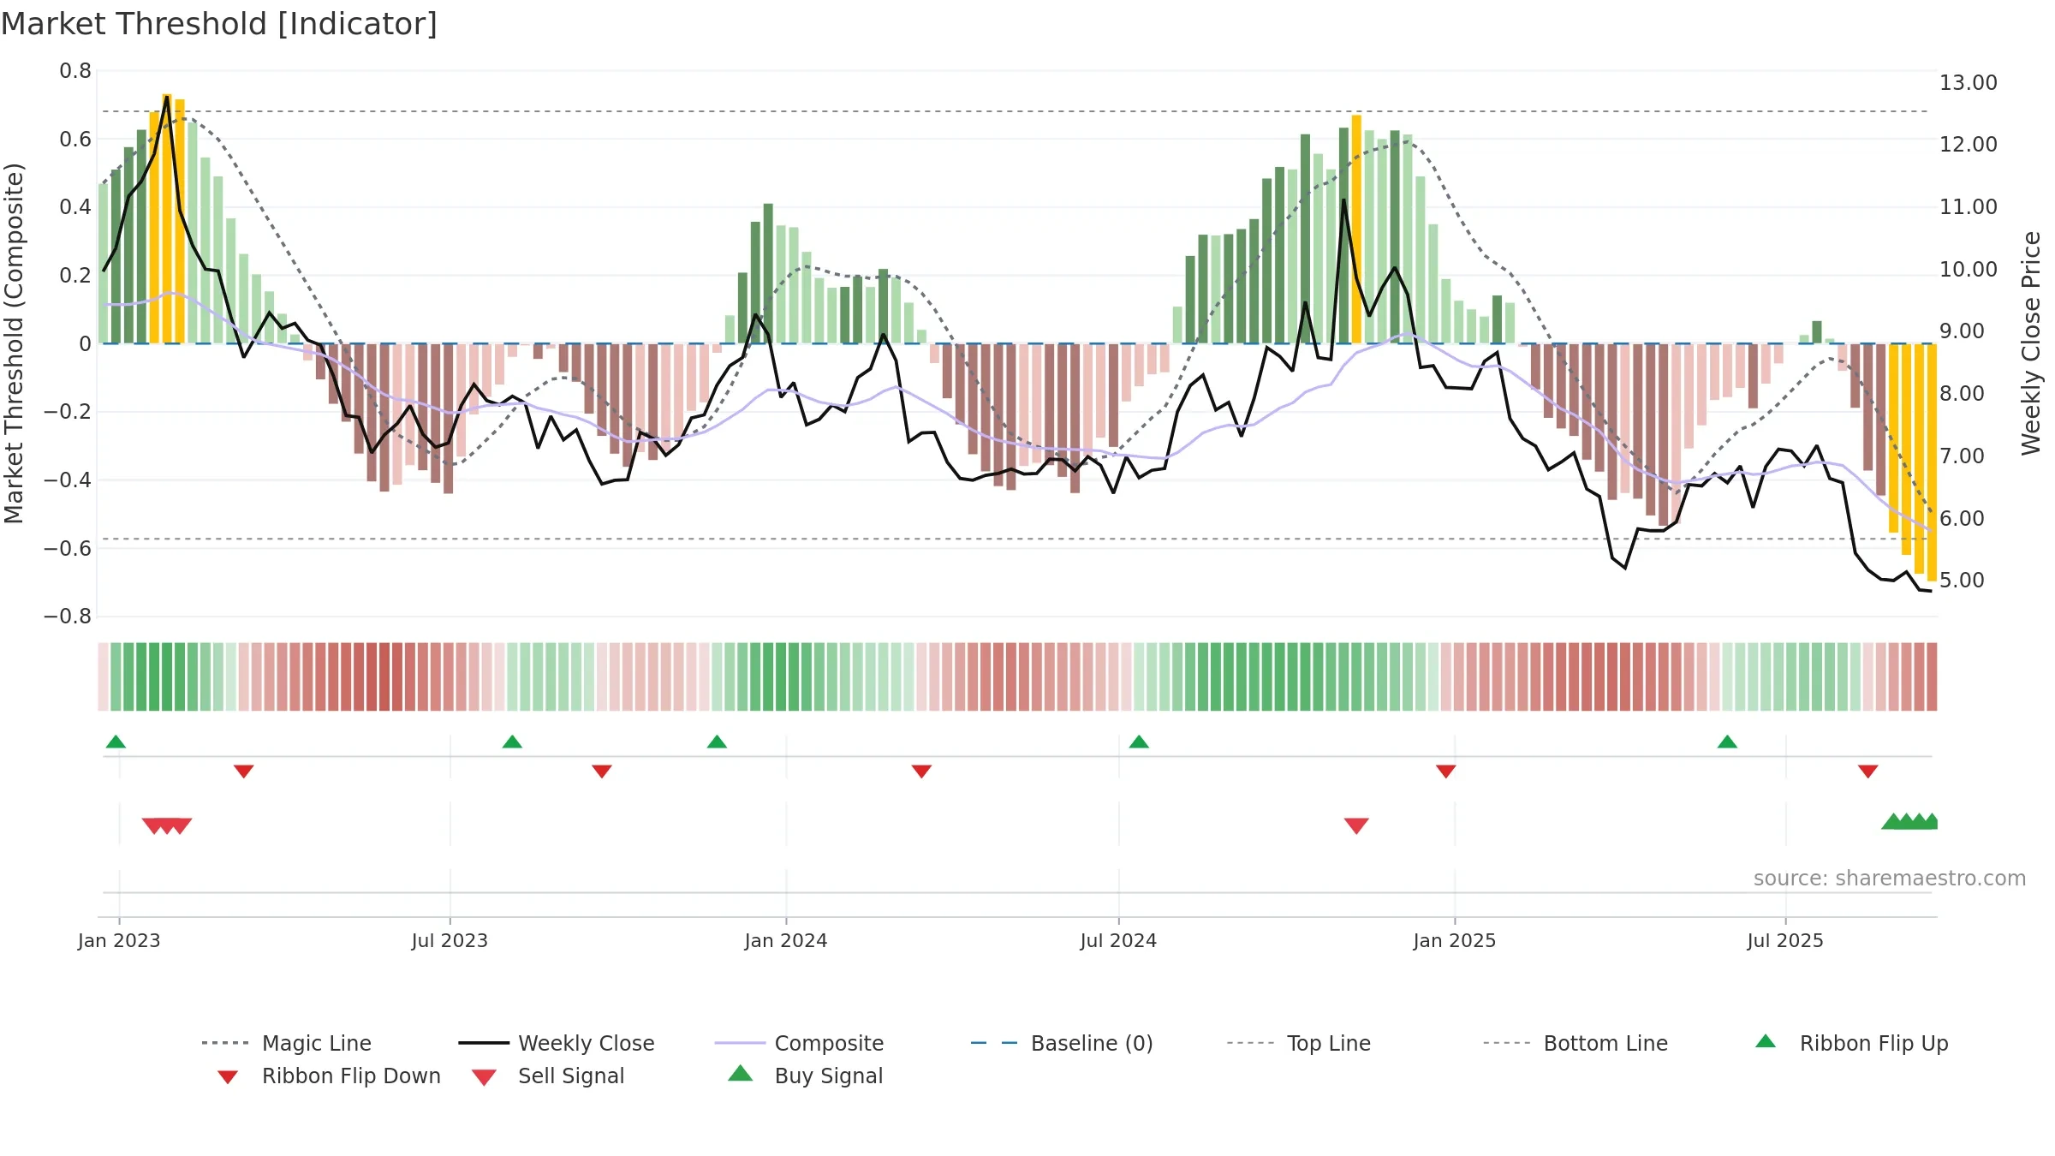Screen dimensions: 2055x1156
Task: Click the red flip-down triangle before Jan 2025
Action: coord(1446,772)
